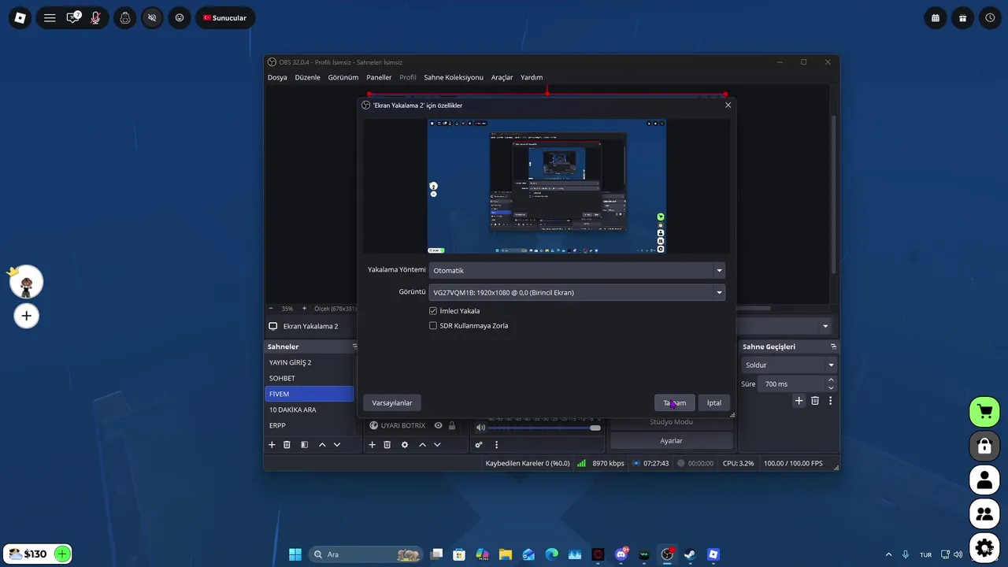Open the calendar icon at top right

pos(936,17)
